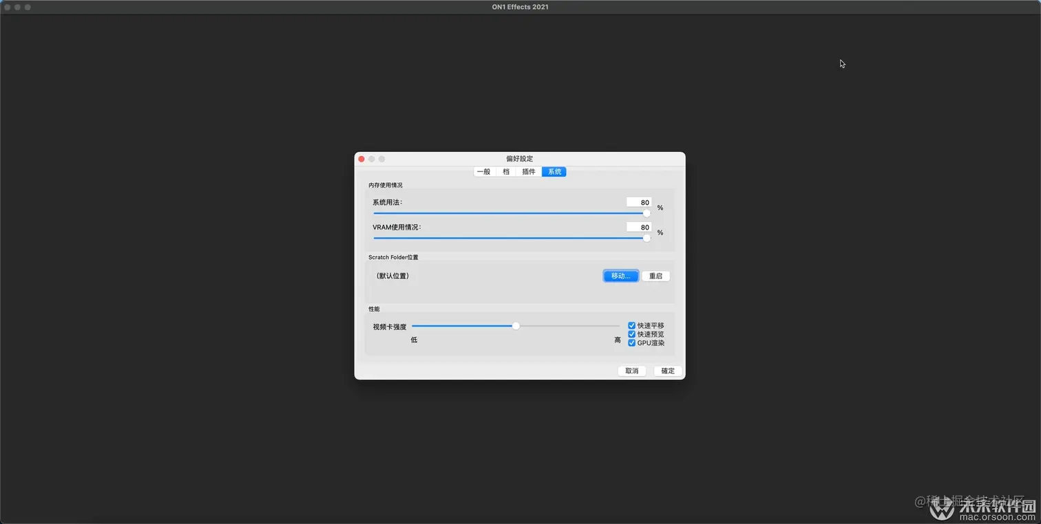The width and height of the screenshot is (1041, 524).
Task: Toggle the 快速预览 checkbox
Action: 631,334
